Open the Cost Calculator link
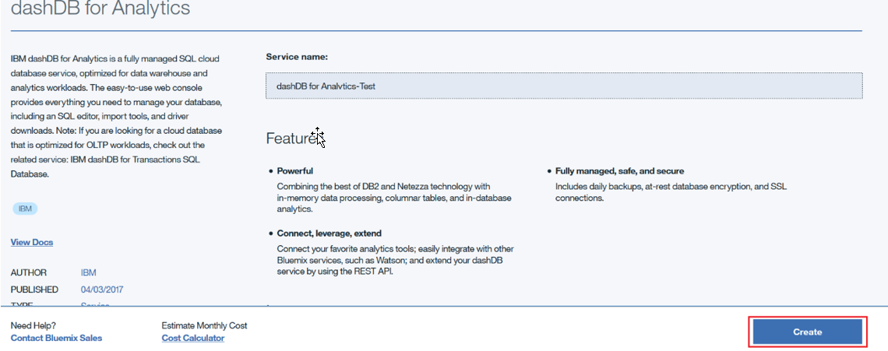888x351 pixels. tap(193, 338)
